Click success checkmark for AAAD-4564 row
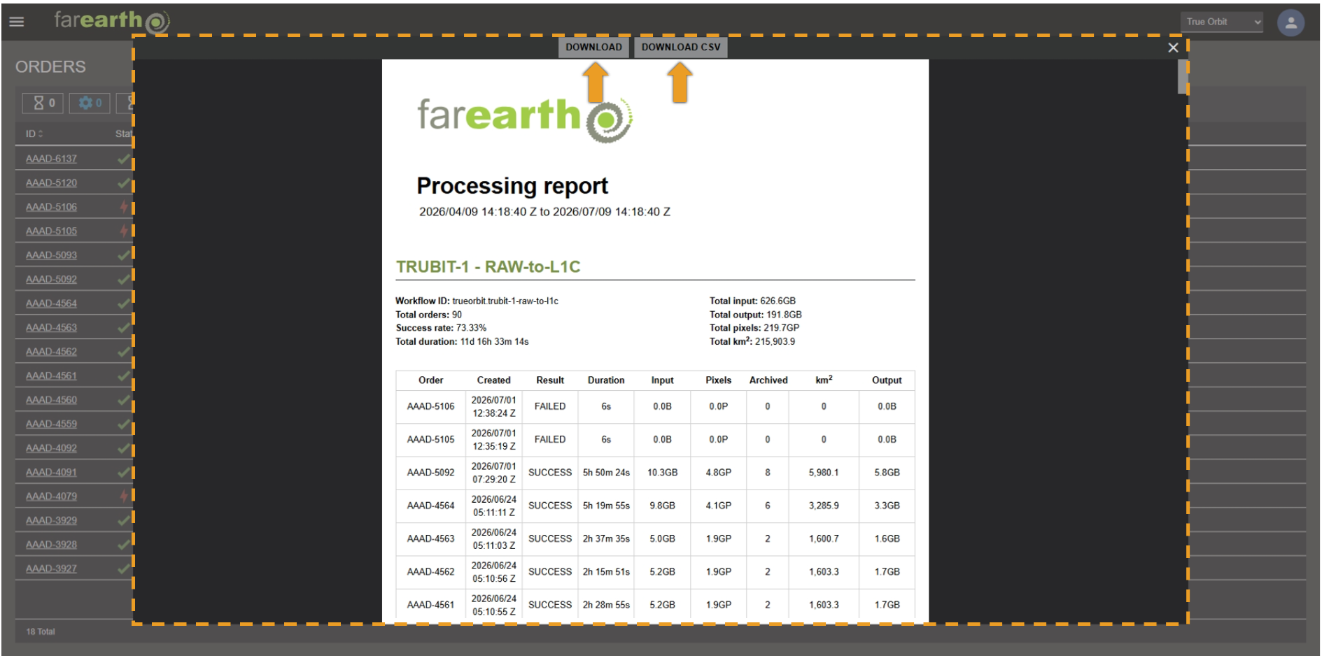The image size is (1322, 658). (124, 303)
